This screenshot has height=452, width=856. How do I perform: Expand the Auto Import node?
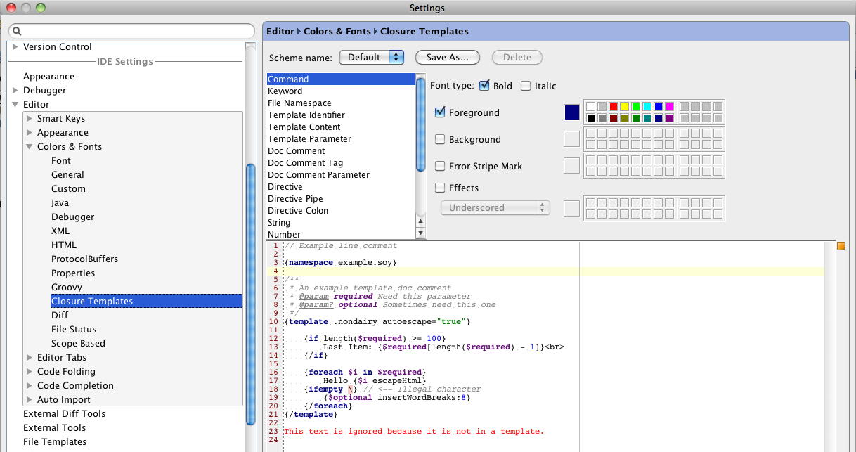(30, 400)
